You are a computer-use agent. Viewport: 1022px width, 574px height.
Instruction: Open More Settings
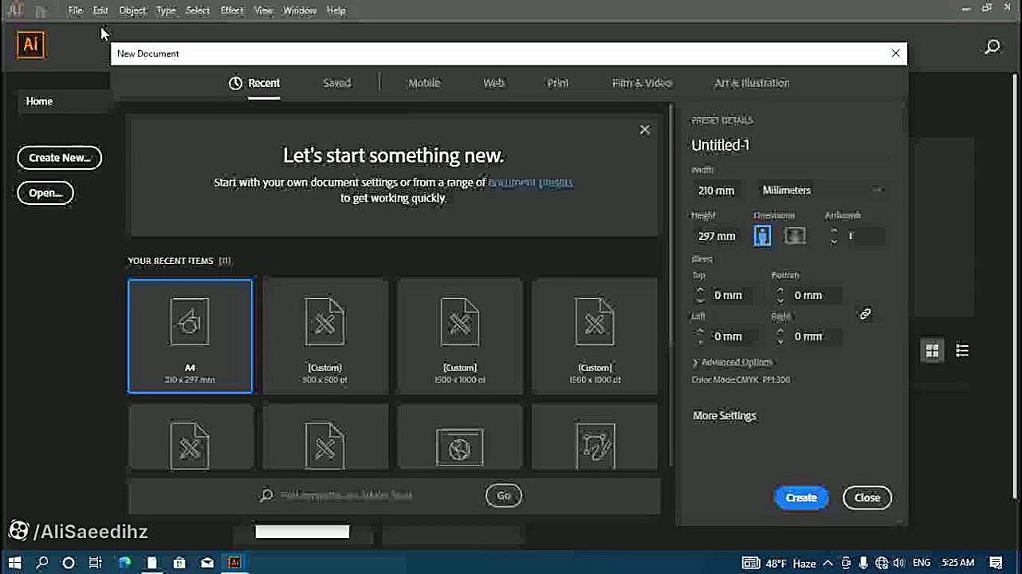coord(724,415)
